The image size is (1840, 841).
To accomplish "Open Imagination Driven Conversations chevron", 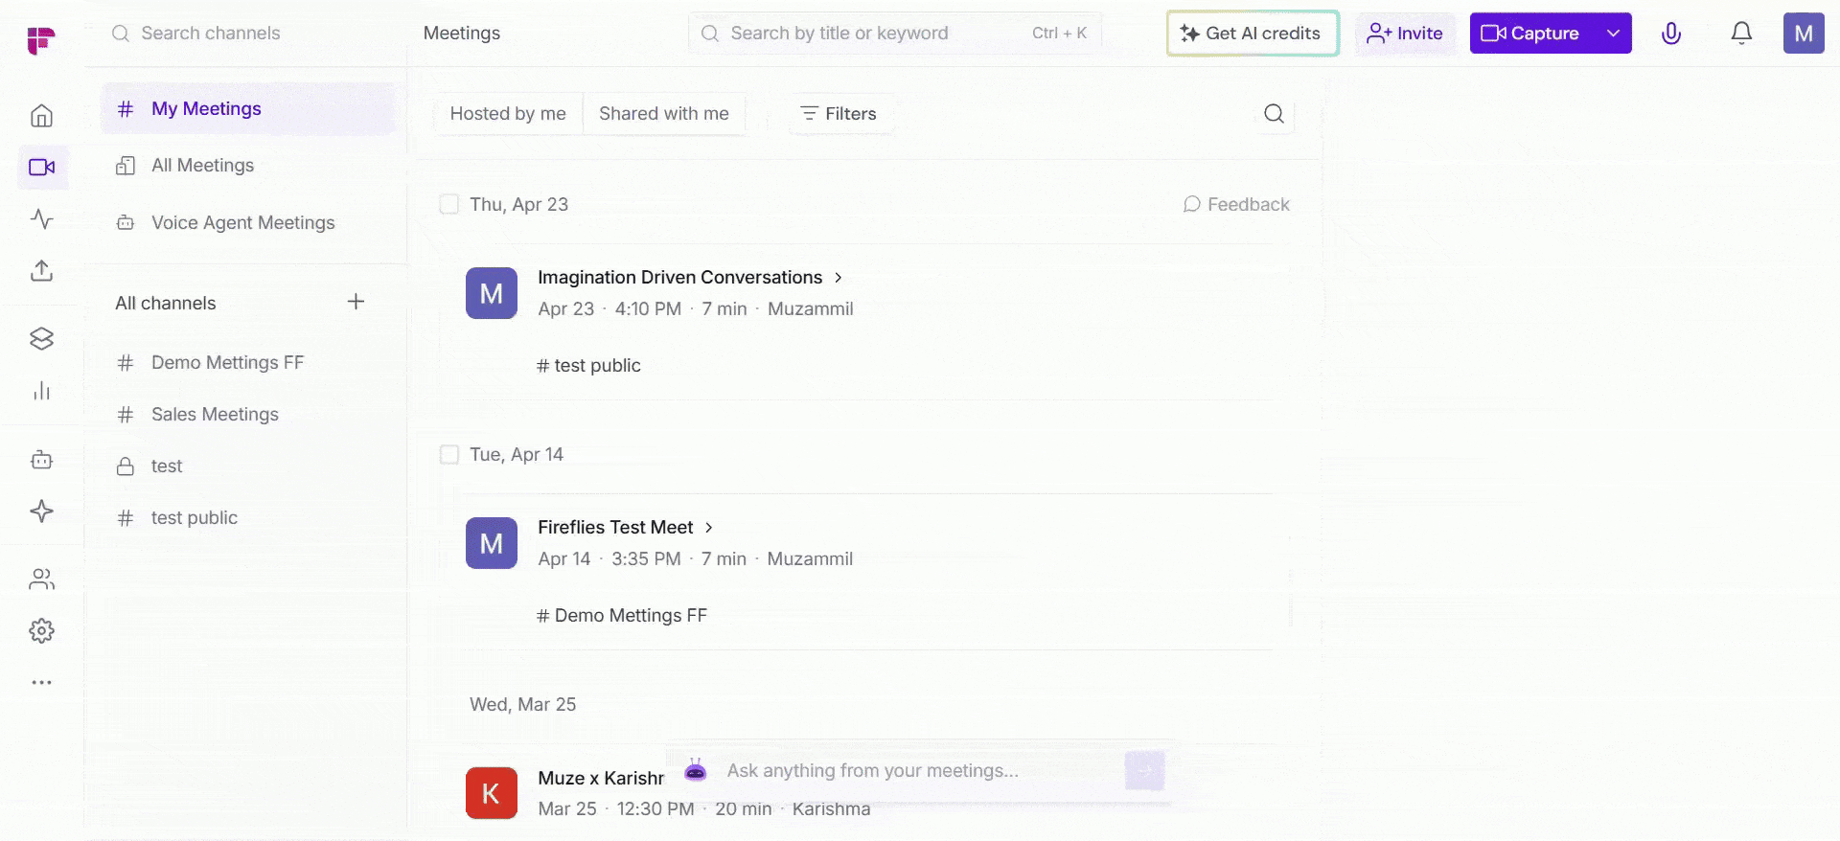I will tap(839, 278).
